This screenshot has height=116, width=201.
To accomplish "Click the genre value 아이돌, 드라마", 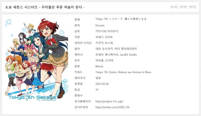I will click(x=104, y=60).
